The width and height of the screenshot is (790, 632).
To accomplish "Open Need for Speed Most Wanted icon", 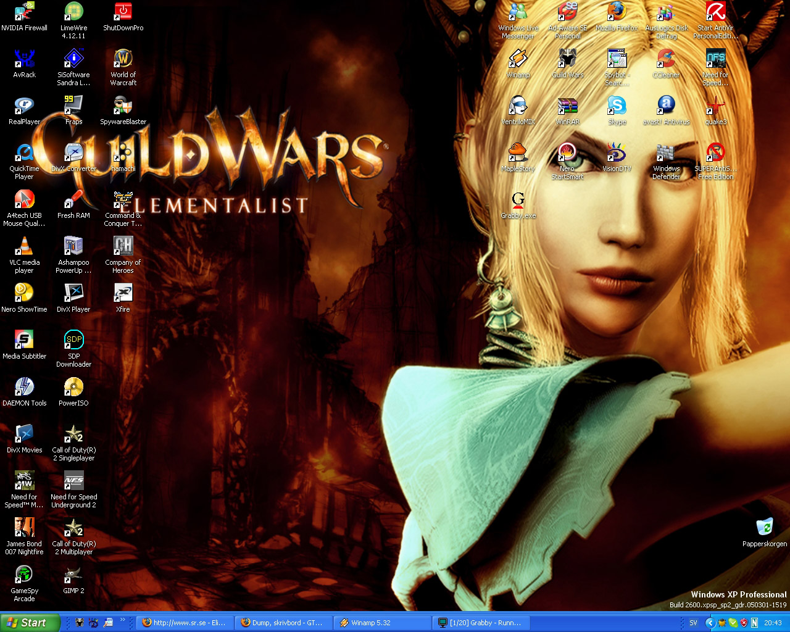I will tap(24, 490).
